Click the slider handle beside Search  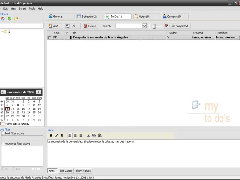point(154,26)
